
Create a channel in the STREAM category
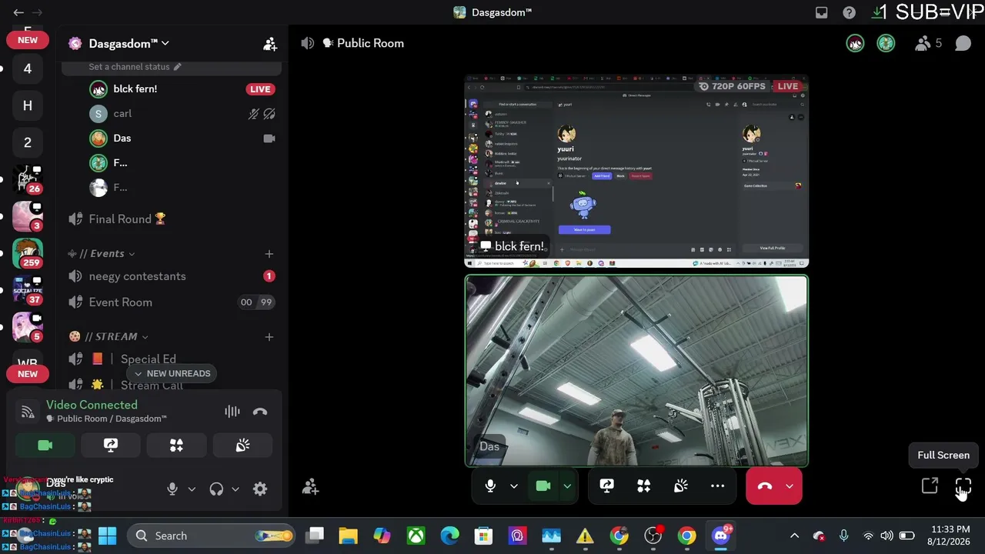[x=269, y=336]
